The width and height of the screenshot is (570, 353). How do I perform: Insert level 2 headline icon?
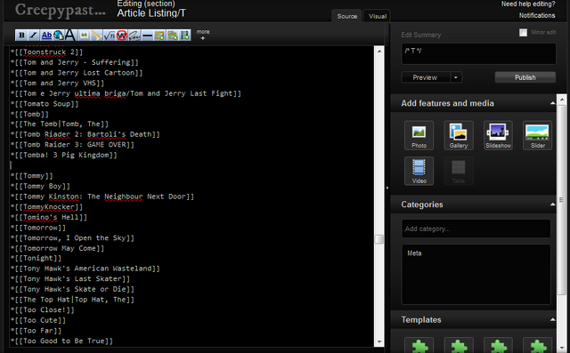70,36
